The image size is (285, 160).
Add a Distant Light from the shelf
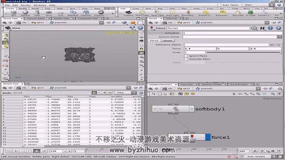click(206, 13)
